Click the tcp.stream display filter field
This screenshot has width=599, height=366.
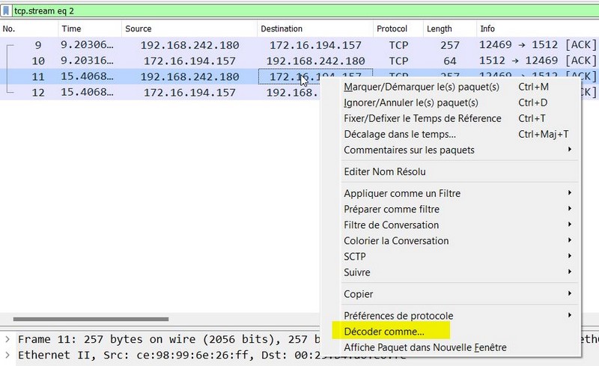(305, 10)
